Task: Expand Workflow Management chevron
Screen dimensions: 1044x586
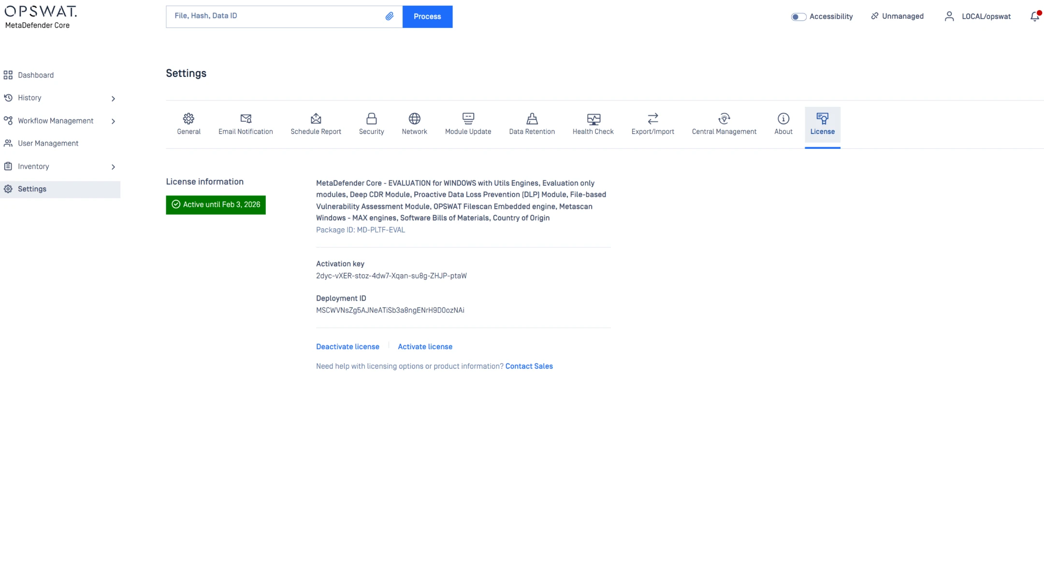Action: 113,121
